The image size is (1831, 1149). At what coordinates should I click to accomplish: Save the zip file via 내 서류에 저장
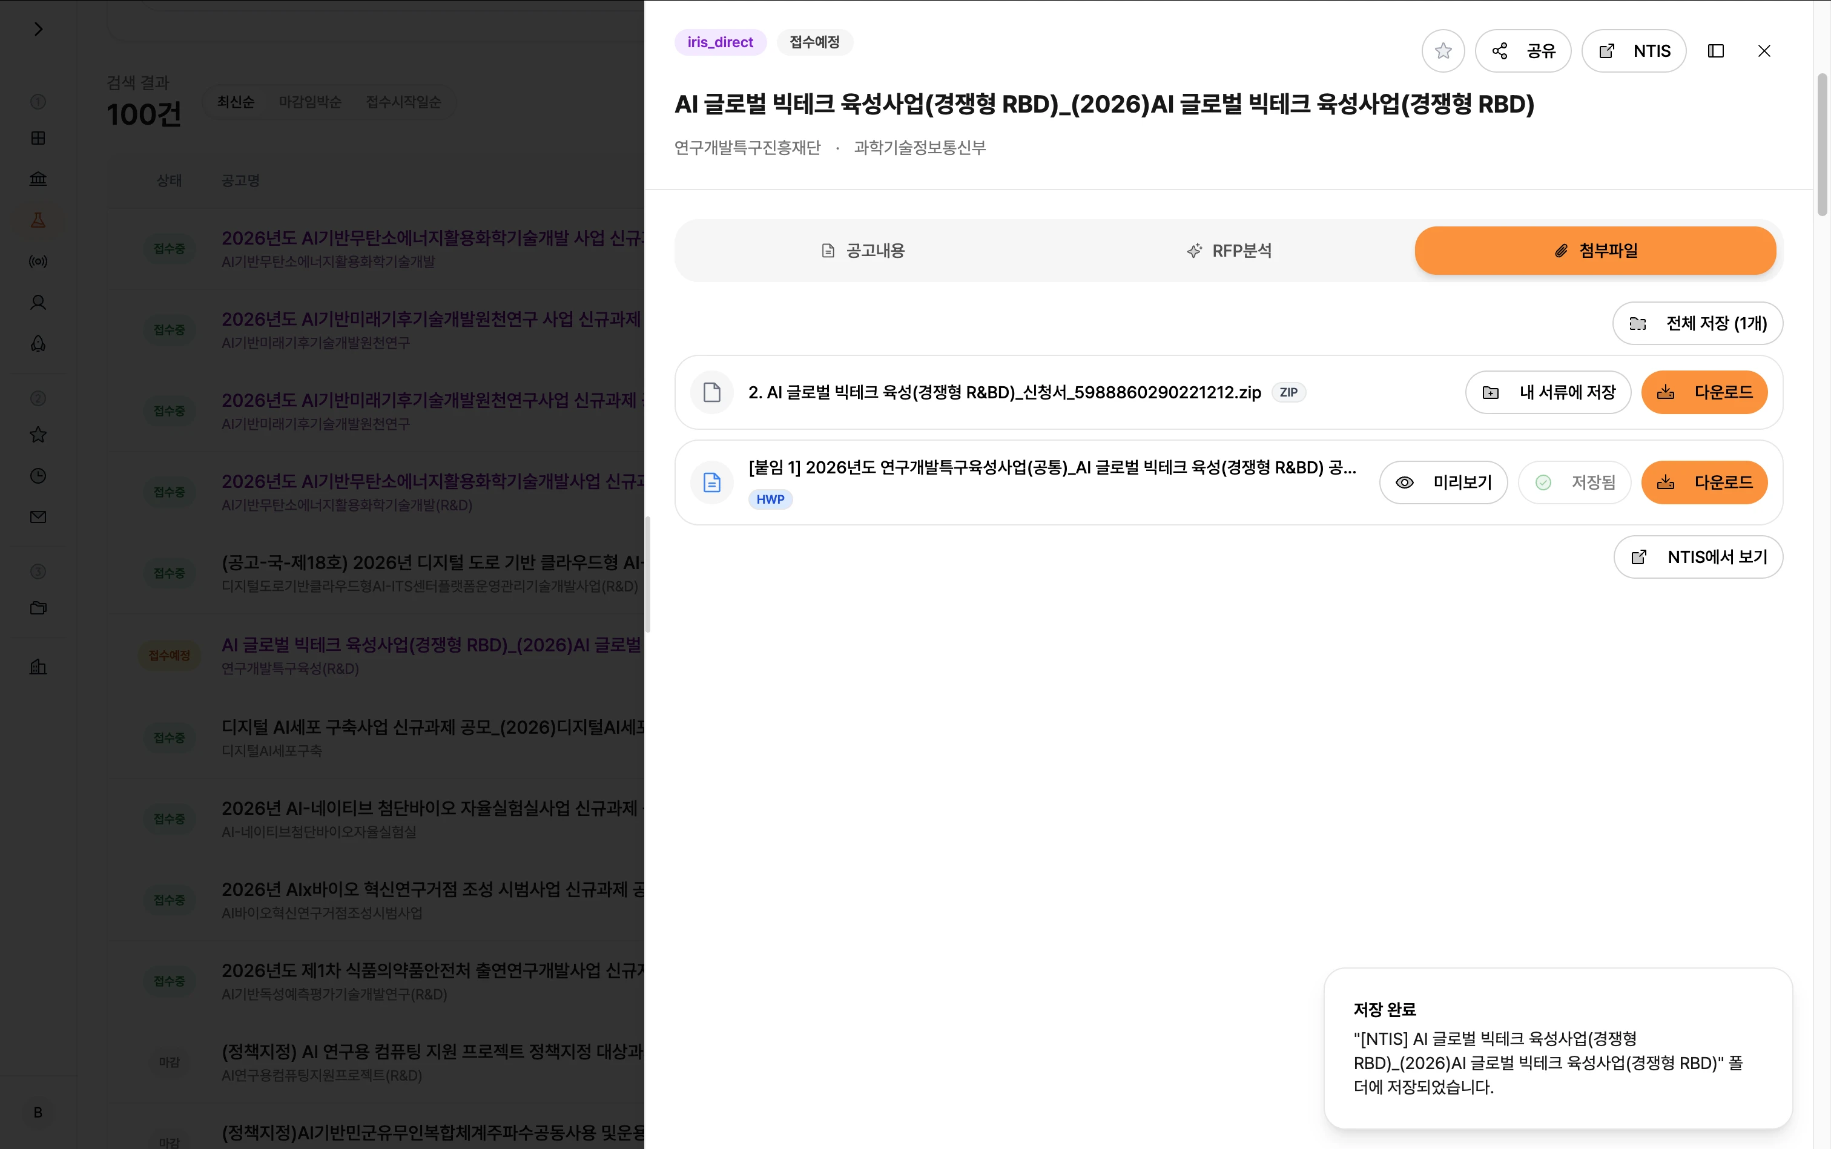pos(1548,392)
